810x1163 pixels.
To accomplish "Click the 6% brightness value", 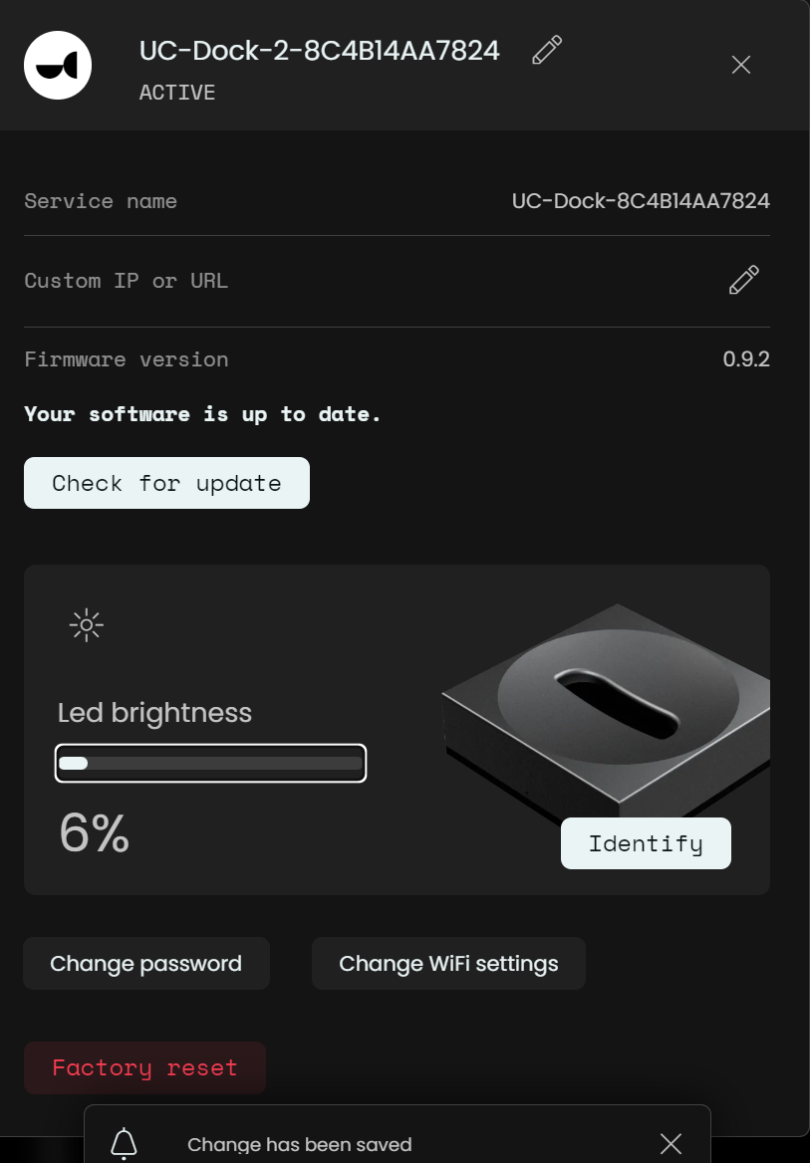I will coord(94,834).
